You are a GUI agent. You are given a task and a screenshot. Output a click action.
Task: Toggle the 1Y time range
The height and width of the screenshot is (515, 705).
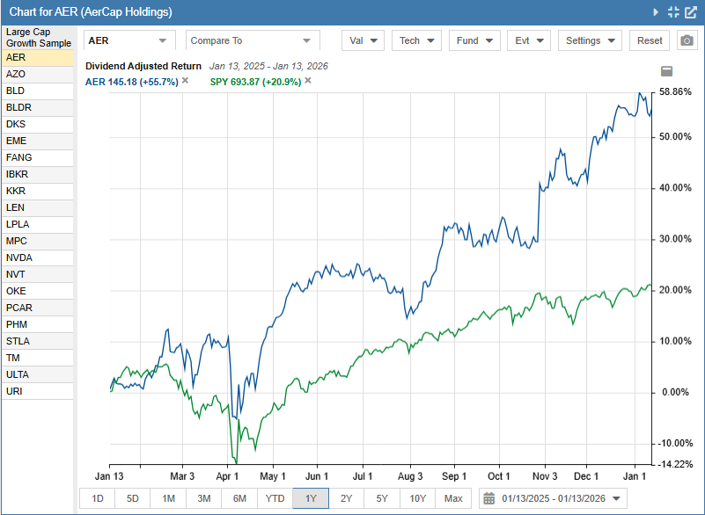pyautogui.click(x=310, y=497)
